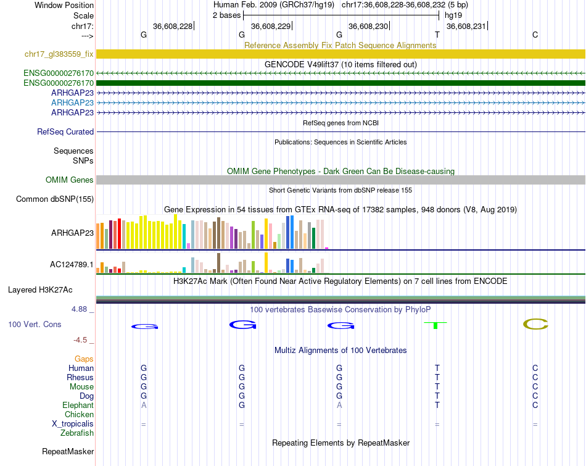Click the Zebrafish alignment row label
The height and width of the screenshot is (466, 586).
pyautogui.click(x=77, y=433)
